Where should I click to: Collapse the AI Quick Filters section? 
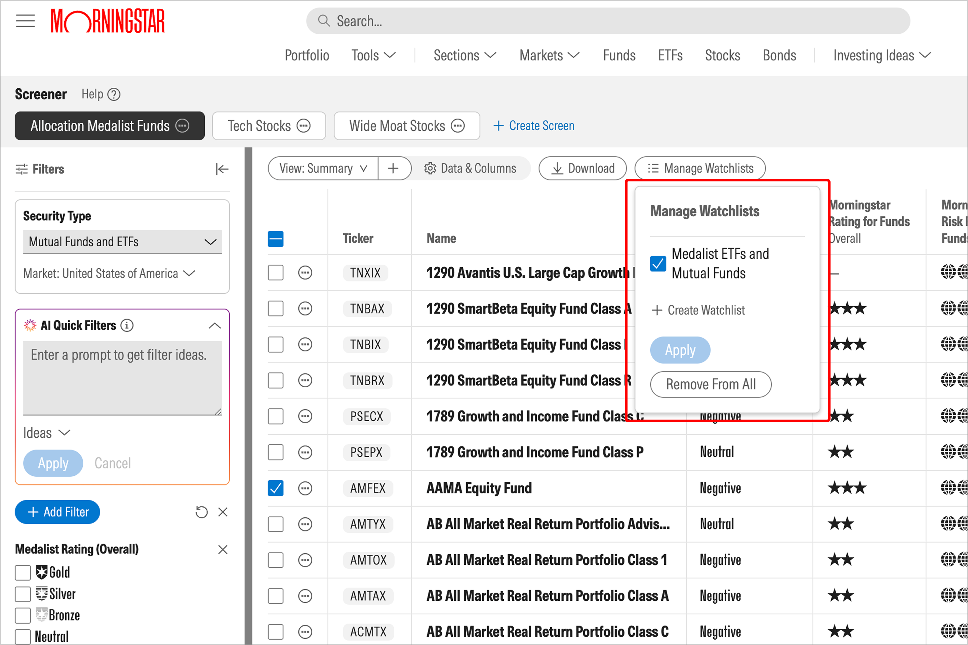click(x=214, y=326)
